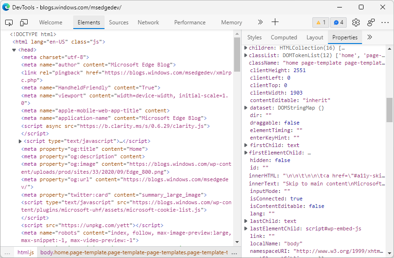Expand the dataset DOMStringMap property
394x258 pixels.
pos(246,108)
